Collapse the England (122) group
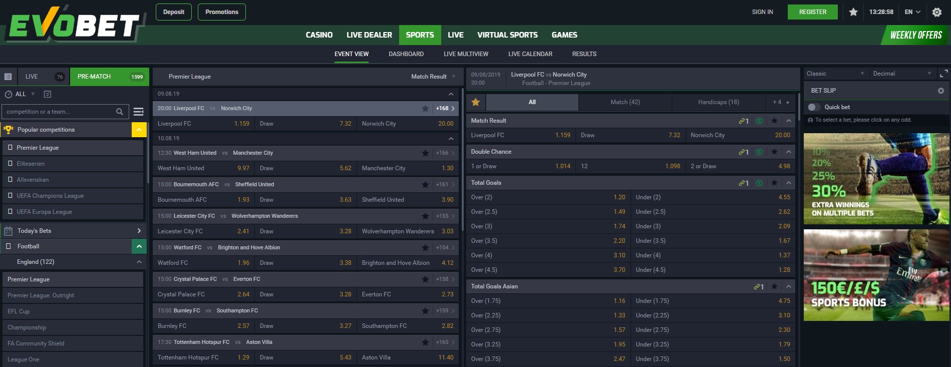This screenshot has height=367, width=951. point(139,262)
